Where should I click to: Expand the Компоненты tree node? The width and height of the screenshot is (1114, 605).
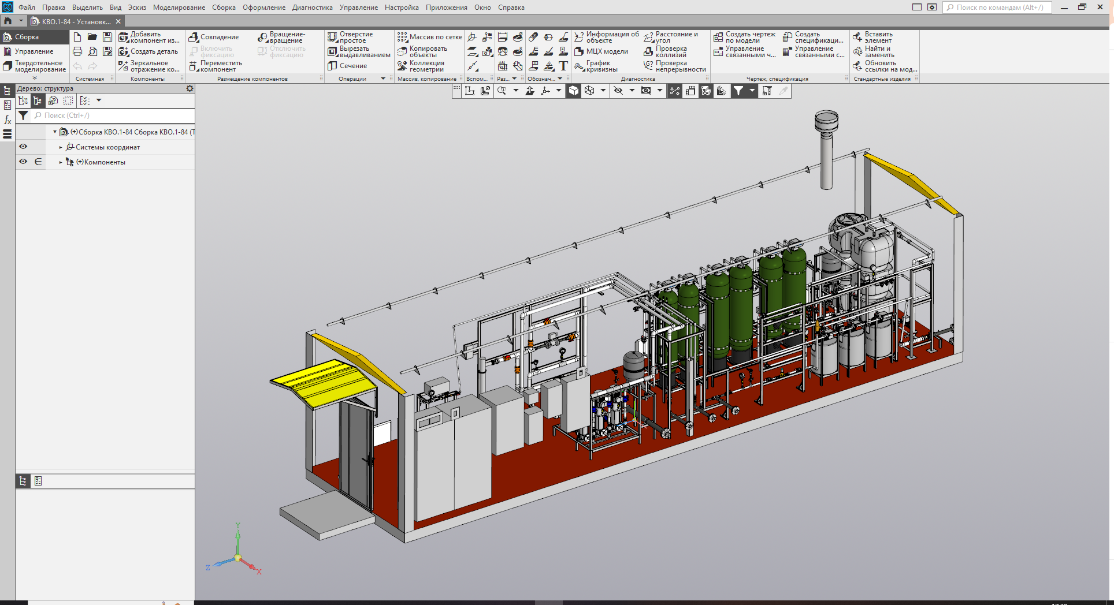61,162
